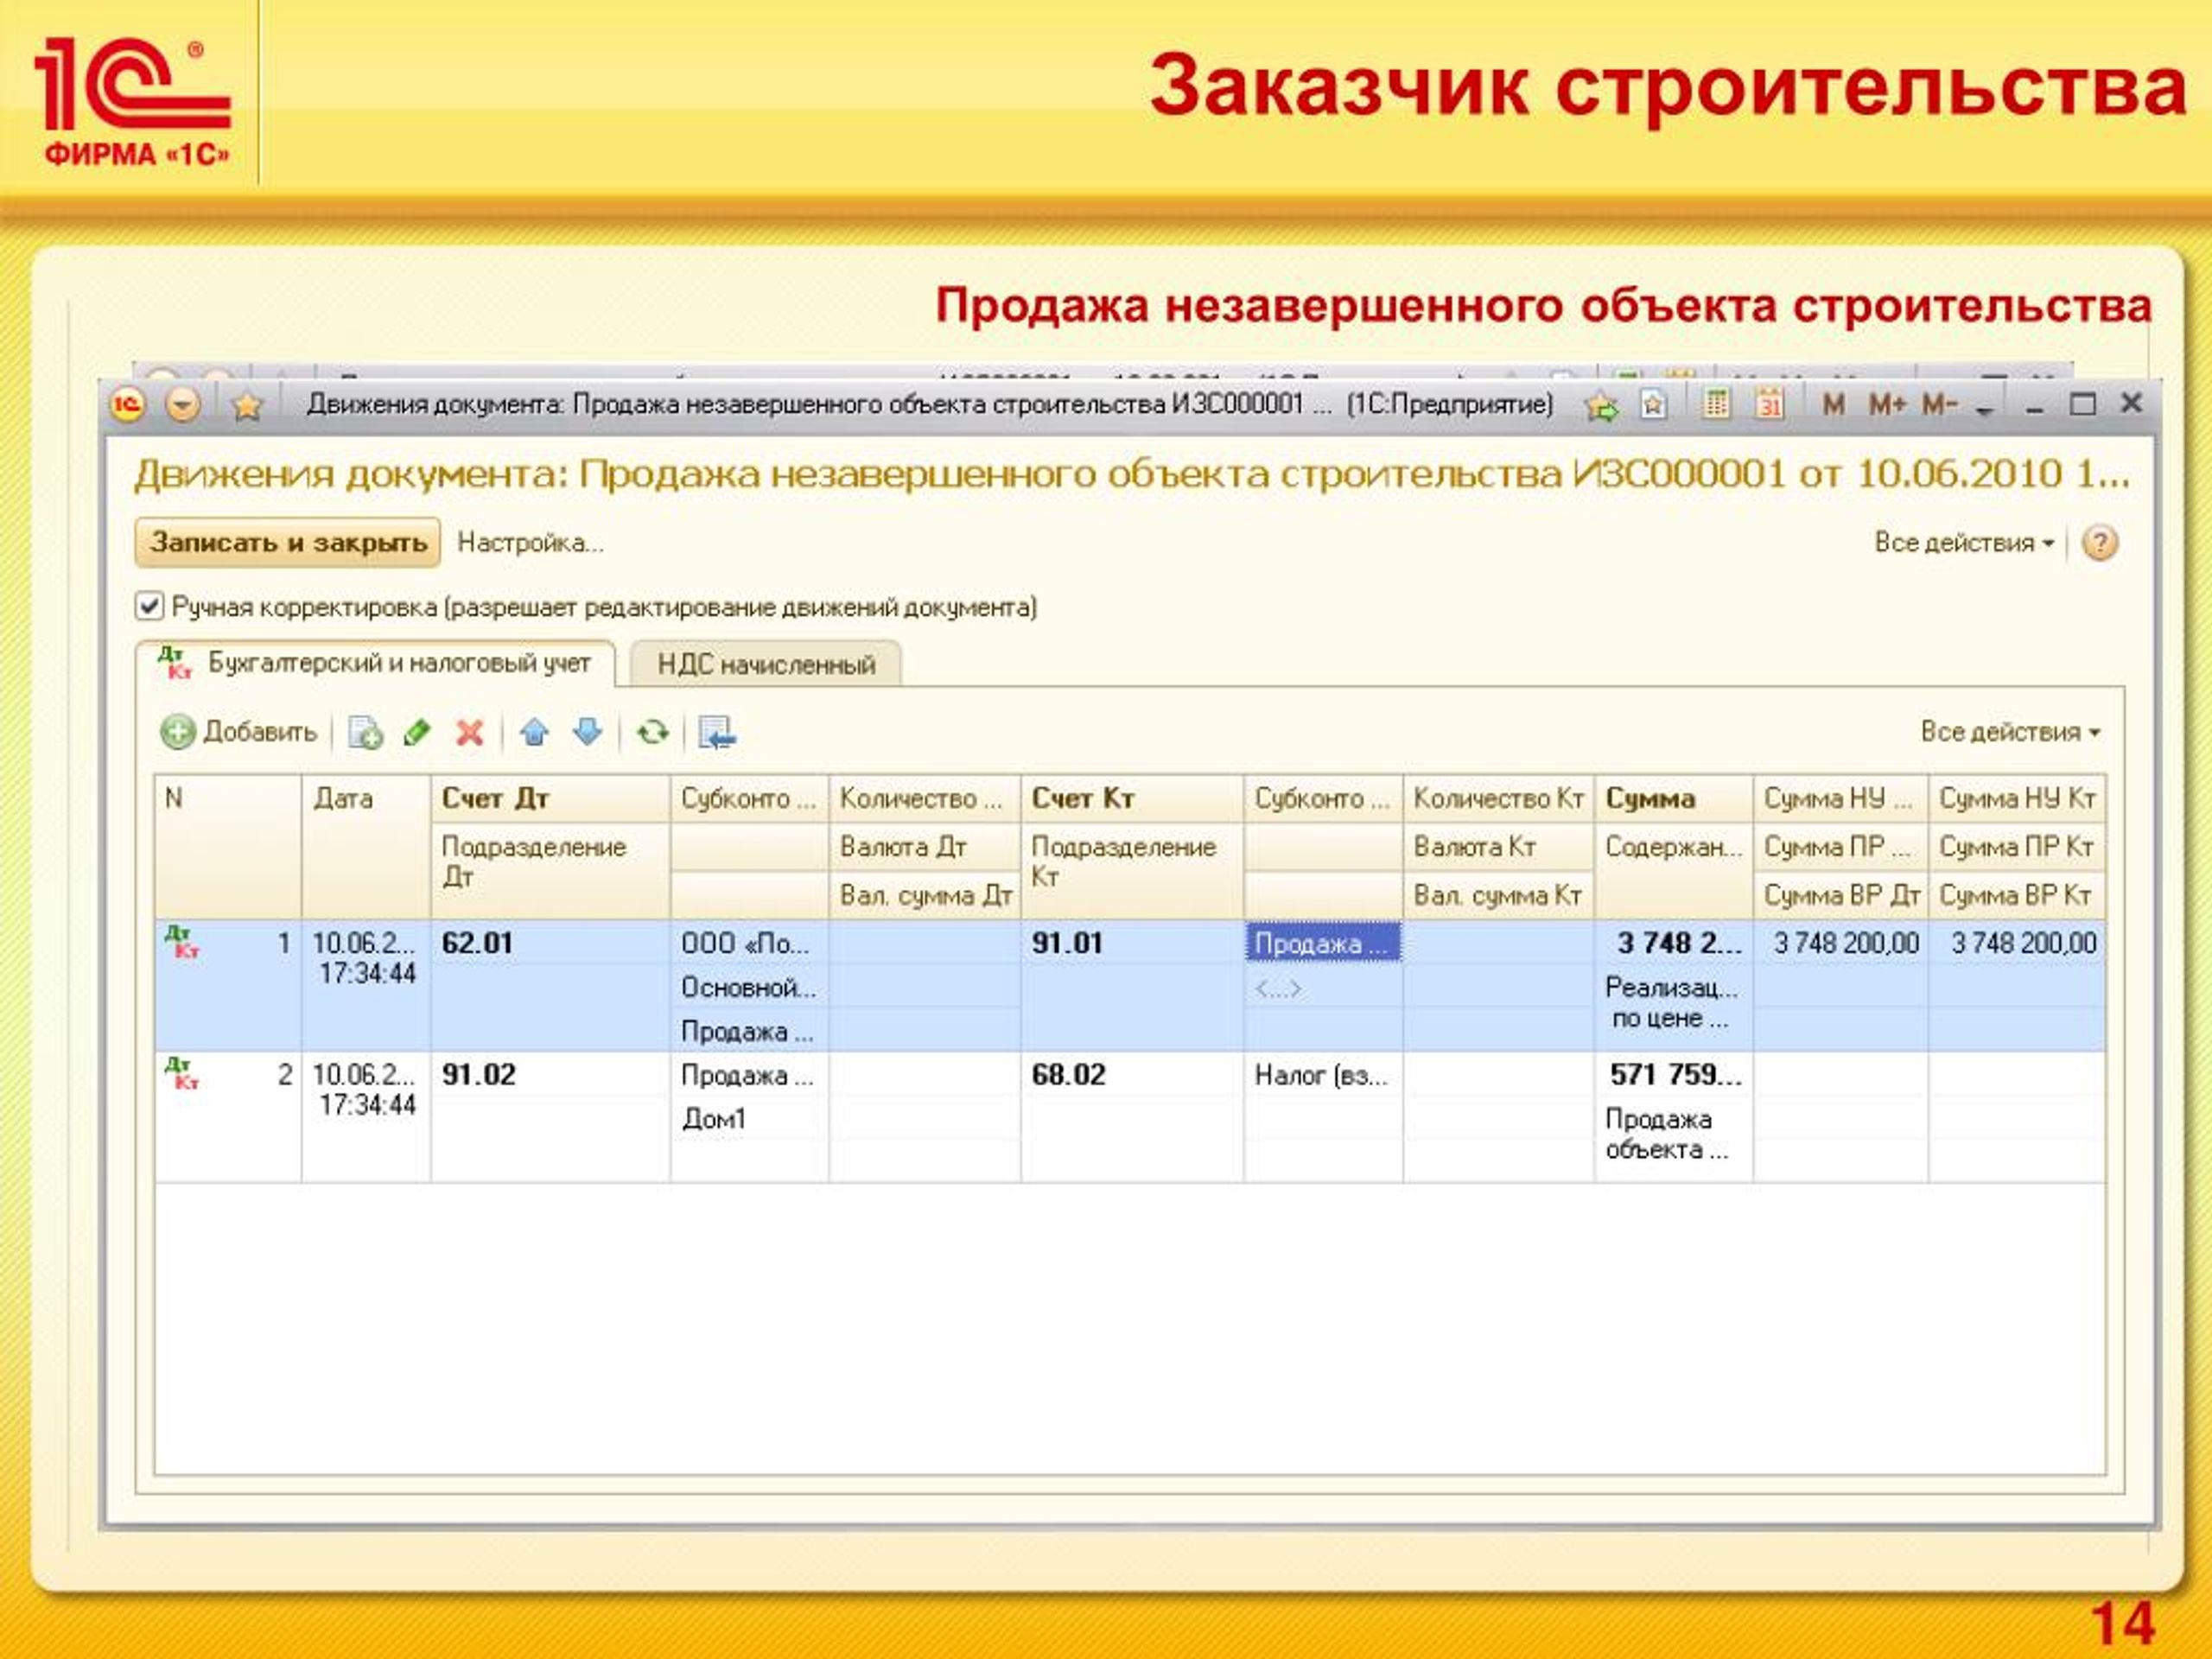The height and width of the screenshot is (1659, 2212).
Task: Move the row up with the blue arrow
Action: point(535,733)
